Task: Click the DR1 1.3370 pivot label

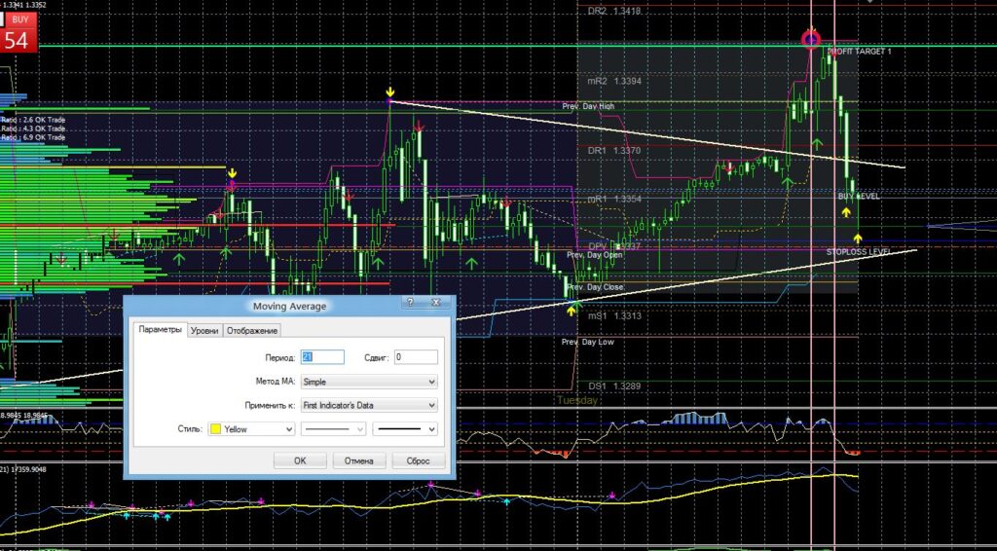Action: [614, 151]
